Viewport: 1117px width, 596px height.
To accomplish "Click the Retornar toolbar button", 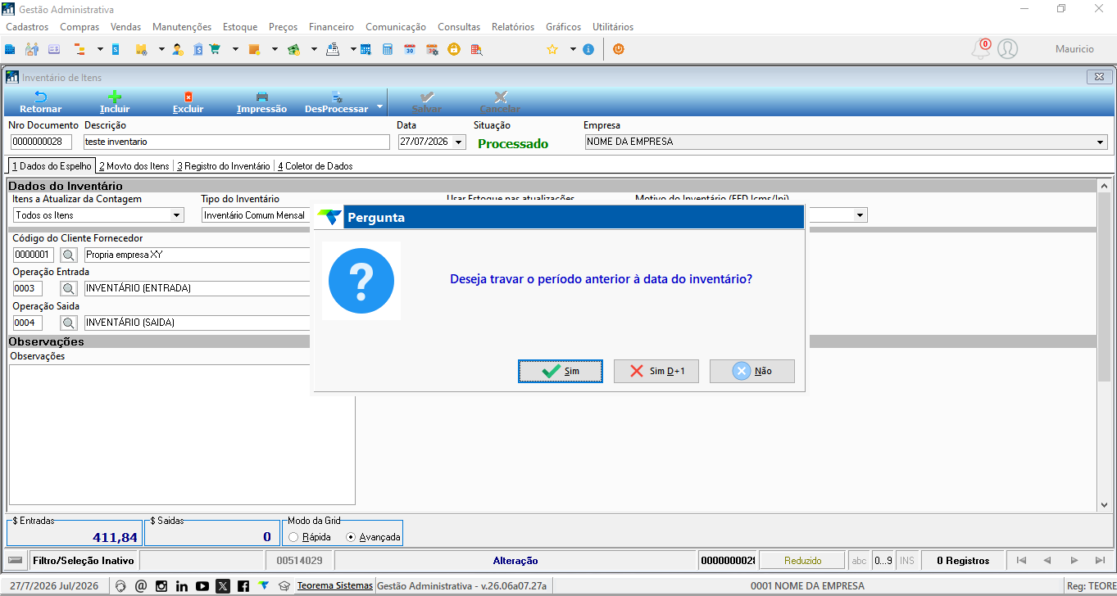I will 41,102.
